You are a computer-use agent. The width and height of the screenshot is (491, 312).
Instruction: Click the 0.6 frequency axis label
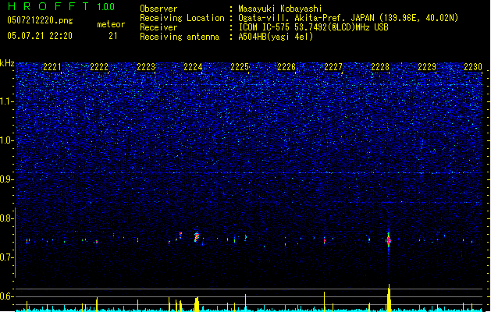tap(6, 296)
